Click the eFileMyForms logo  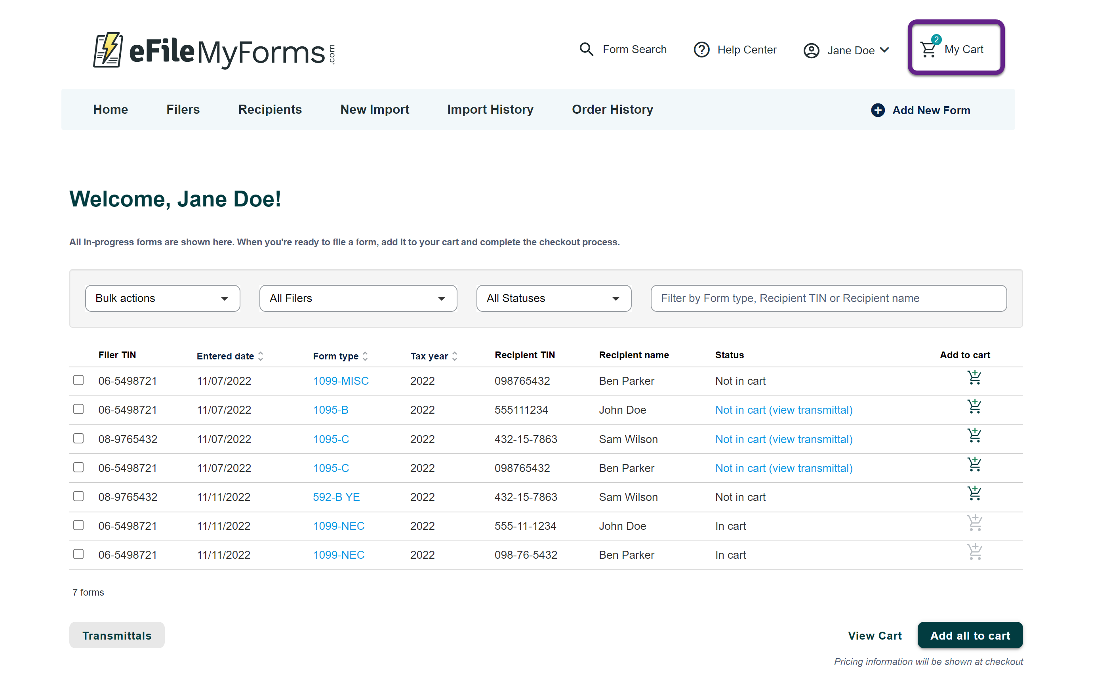214,50
